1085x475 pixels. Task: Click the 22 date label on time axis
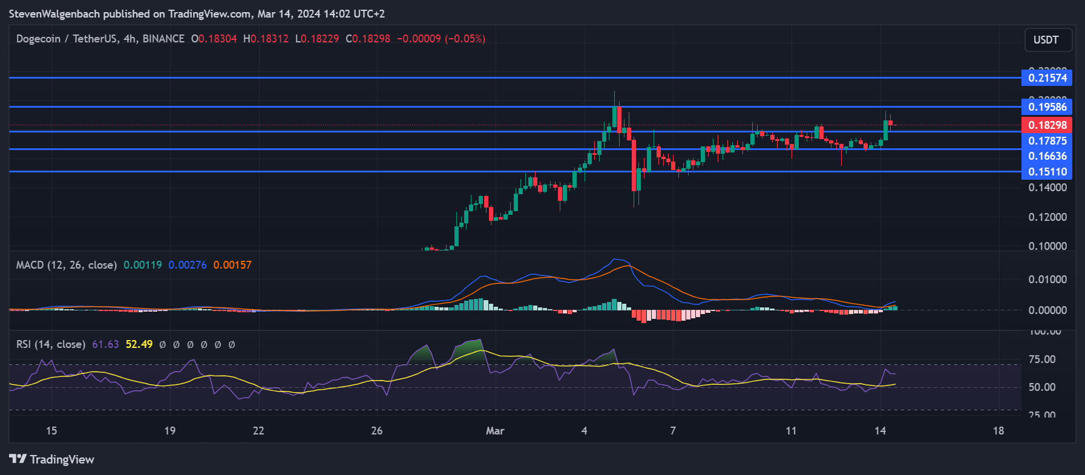(x=258, y=431)
